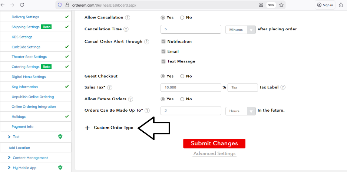
Task: Toggle the Text Message alert checkbox
Action: [163, 61]
